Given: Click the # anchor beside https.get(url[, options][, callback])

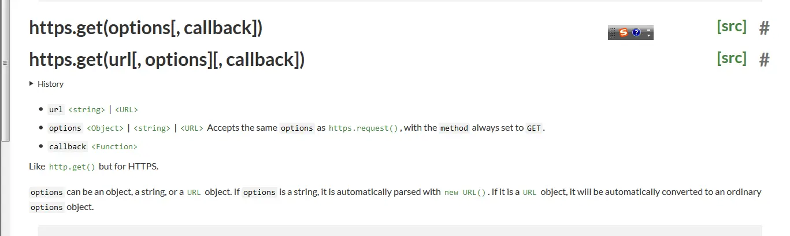Looking at the screenshot, I should coord(764,60).
